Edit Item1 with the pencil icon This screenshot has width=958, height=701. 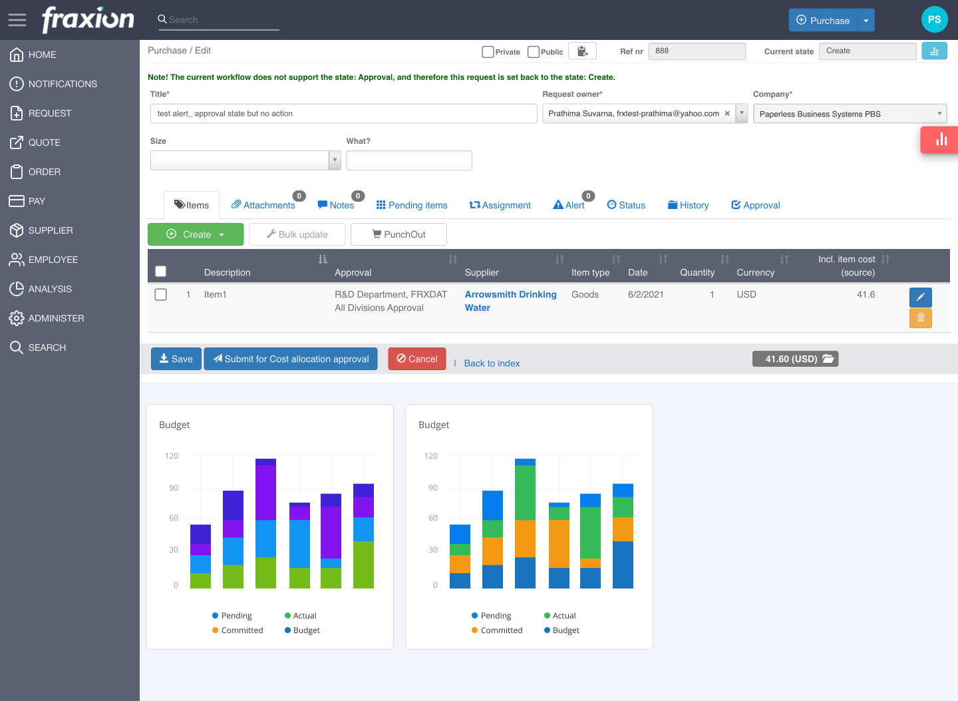[920, 297]
